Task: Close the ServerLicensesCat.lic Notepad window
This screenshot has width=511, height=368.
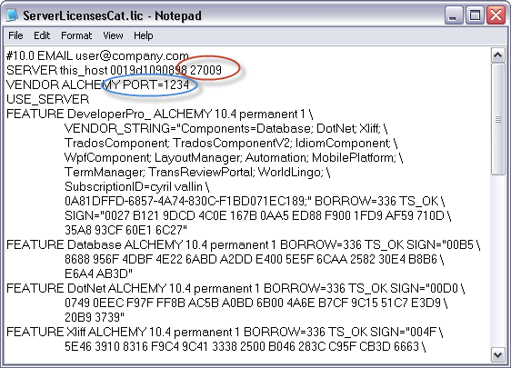Action: click(x=496, y=15)
